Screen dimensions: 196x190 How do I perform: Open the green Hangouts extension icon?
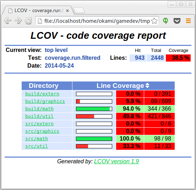pyautogui.click(x=165, y=21)
